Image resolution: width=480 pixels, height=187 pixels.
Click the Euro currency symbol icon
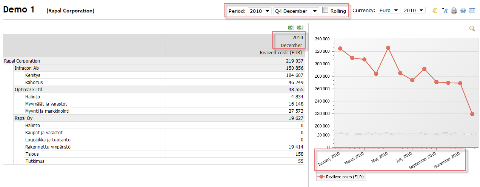pos(435,11)
